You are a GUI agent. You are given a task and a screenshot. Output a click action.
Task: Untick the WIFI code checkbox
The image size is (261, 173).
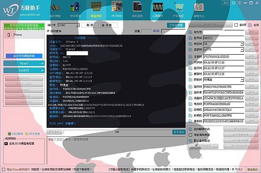point(191,62)
